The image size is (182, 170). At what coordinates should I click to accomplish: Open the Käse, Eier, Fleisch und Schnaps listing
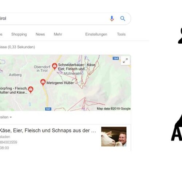tap(48, 131)
